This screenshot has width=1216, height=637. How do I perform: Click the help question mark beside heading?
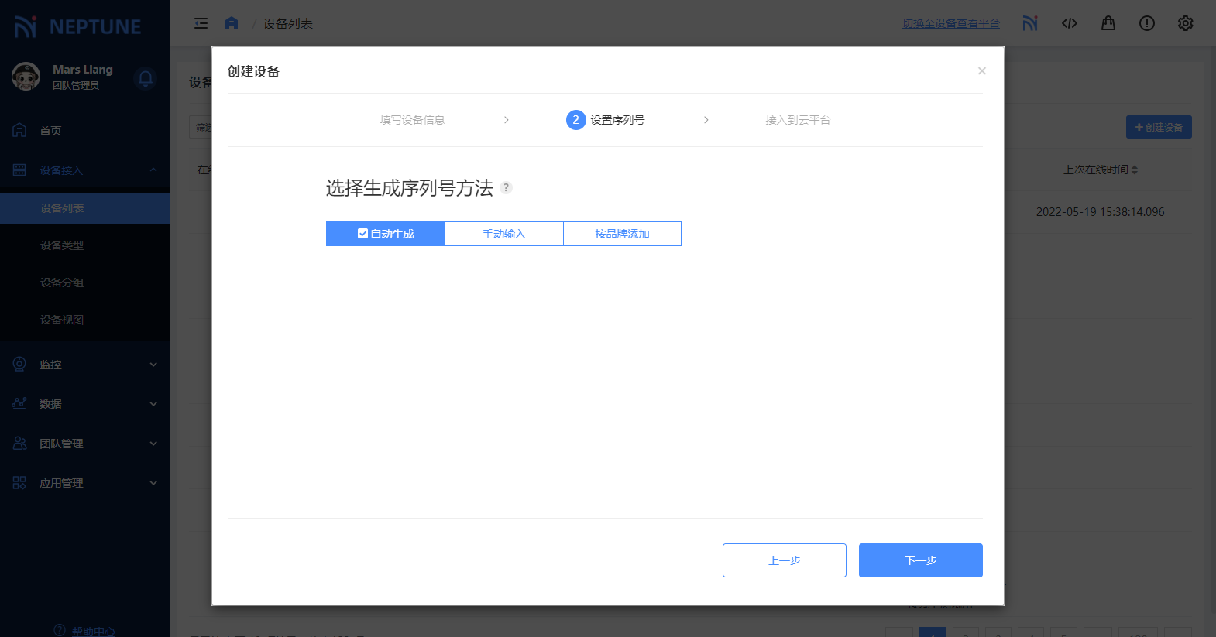pyautogui.click(x=506, y=187)
